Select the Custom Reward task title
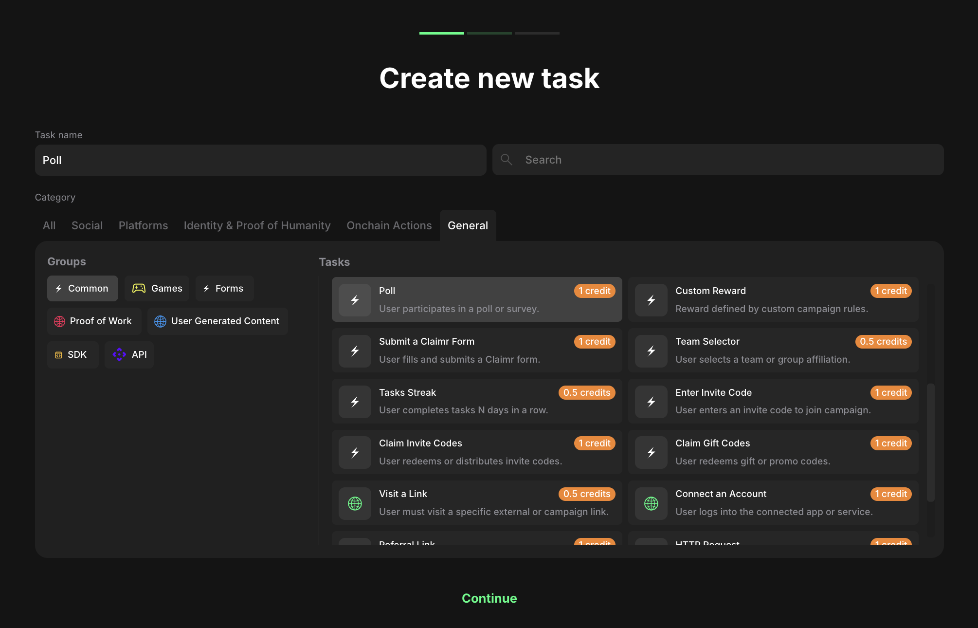Viewport: 978px width, 628px height. (710, 291)
